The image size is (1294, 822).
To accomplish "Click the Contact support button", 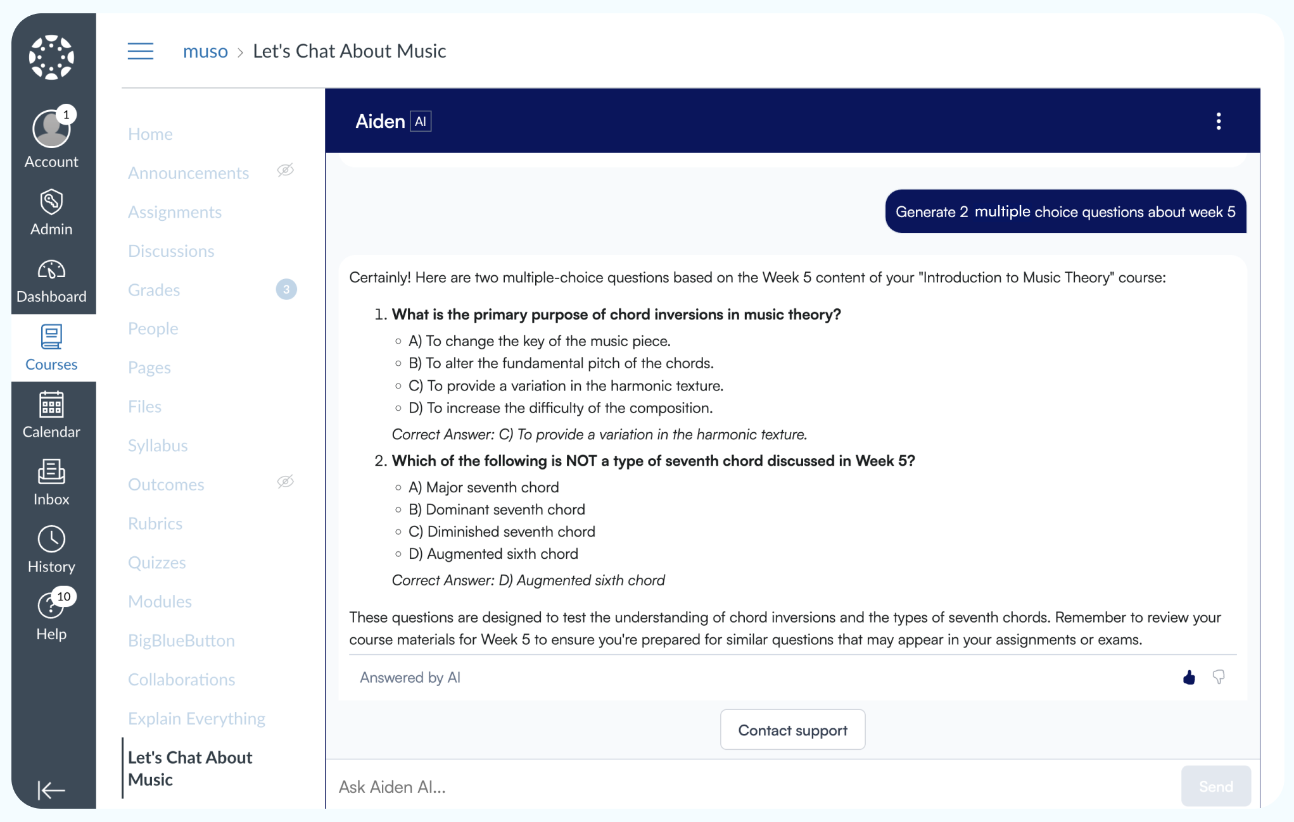I will 792,730.
